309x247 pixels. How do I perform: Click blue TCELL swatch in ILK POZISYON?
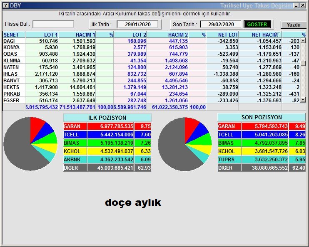point(75,135)
